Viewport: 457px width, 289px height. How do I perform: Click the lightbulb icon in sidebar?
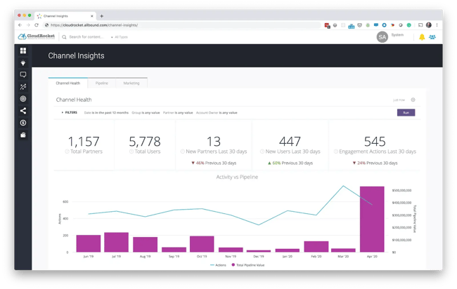pos(23,63)
